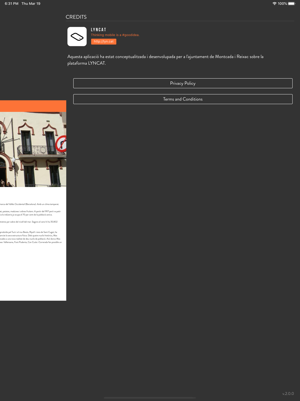300x401 pixels.
Task: Tap the building photo in the side page
Action: coord(33,149)
